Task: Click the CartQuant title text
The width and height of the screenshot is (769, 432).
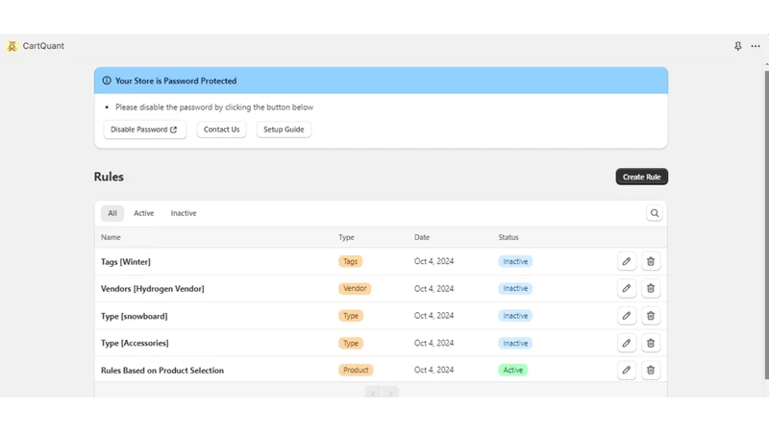Action: (x=43, y=46)
